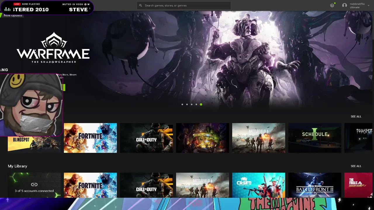Open the Warframe Shadowgrapher logo banner

pos(53,48)
